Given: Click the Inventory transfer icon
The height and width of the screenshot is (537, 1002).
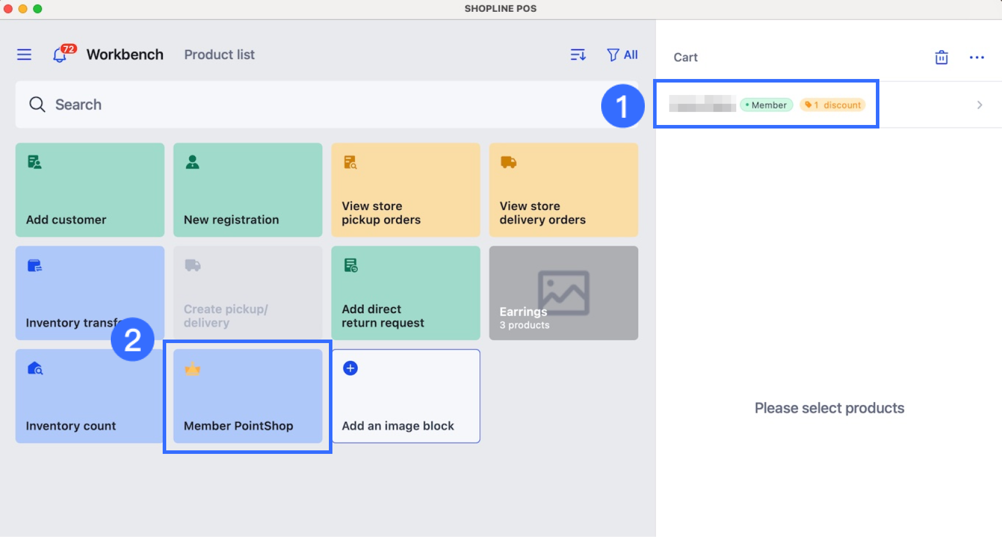Looking at the screenshot, I should (35, 265).
